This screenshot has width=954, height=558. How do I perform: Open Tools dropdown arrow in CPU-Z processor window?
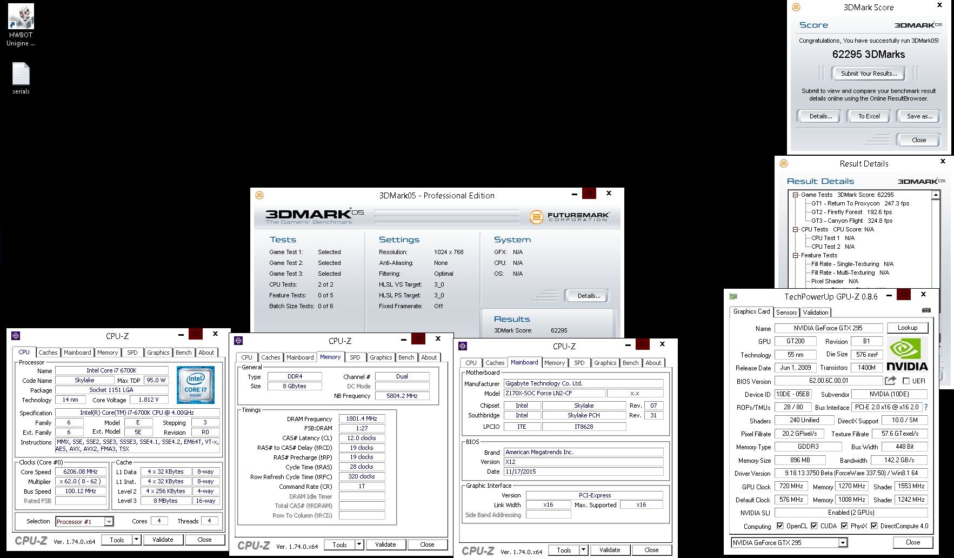(137, 540)
